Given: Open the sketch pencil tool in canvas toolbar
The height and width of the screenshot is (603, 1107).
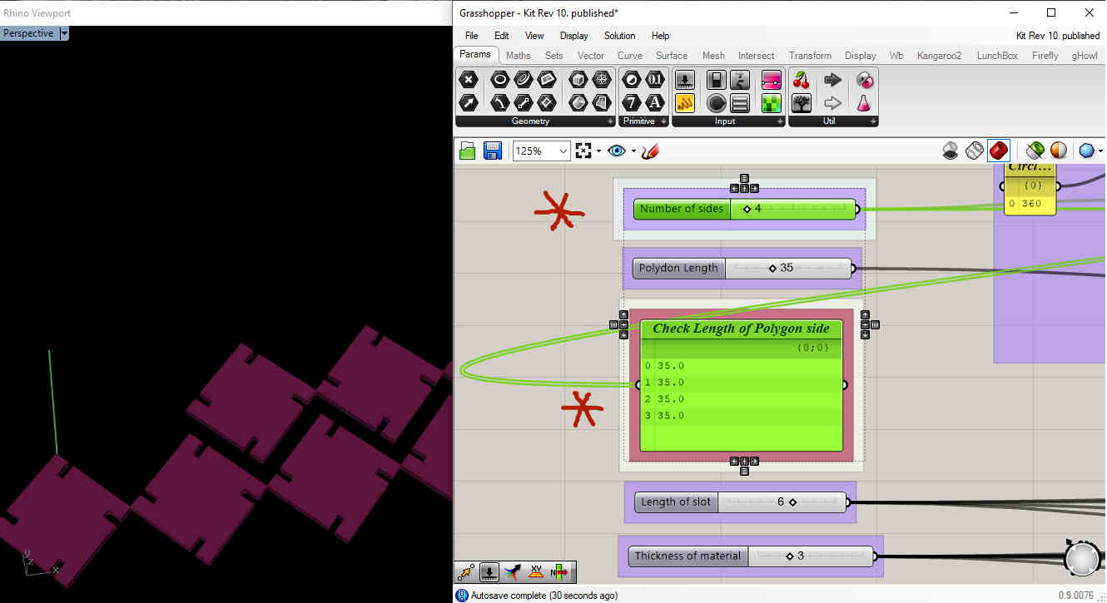Looking at the screenshot, I should 650,151.
